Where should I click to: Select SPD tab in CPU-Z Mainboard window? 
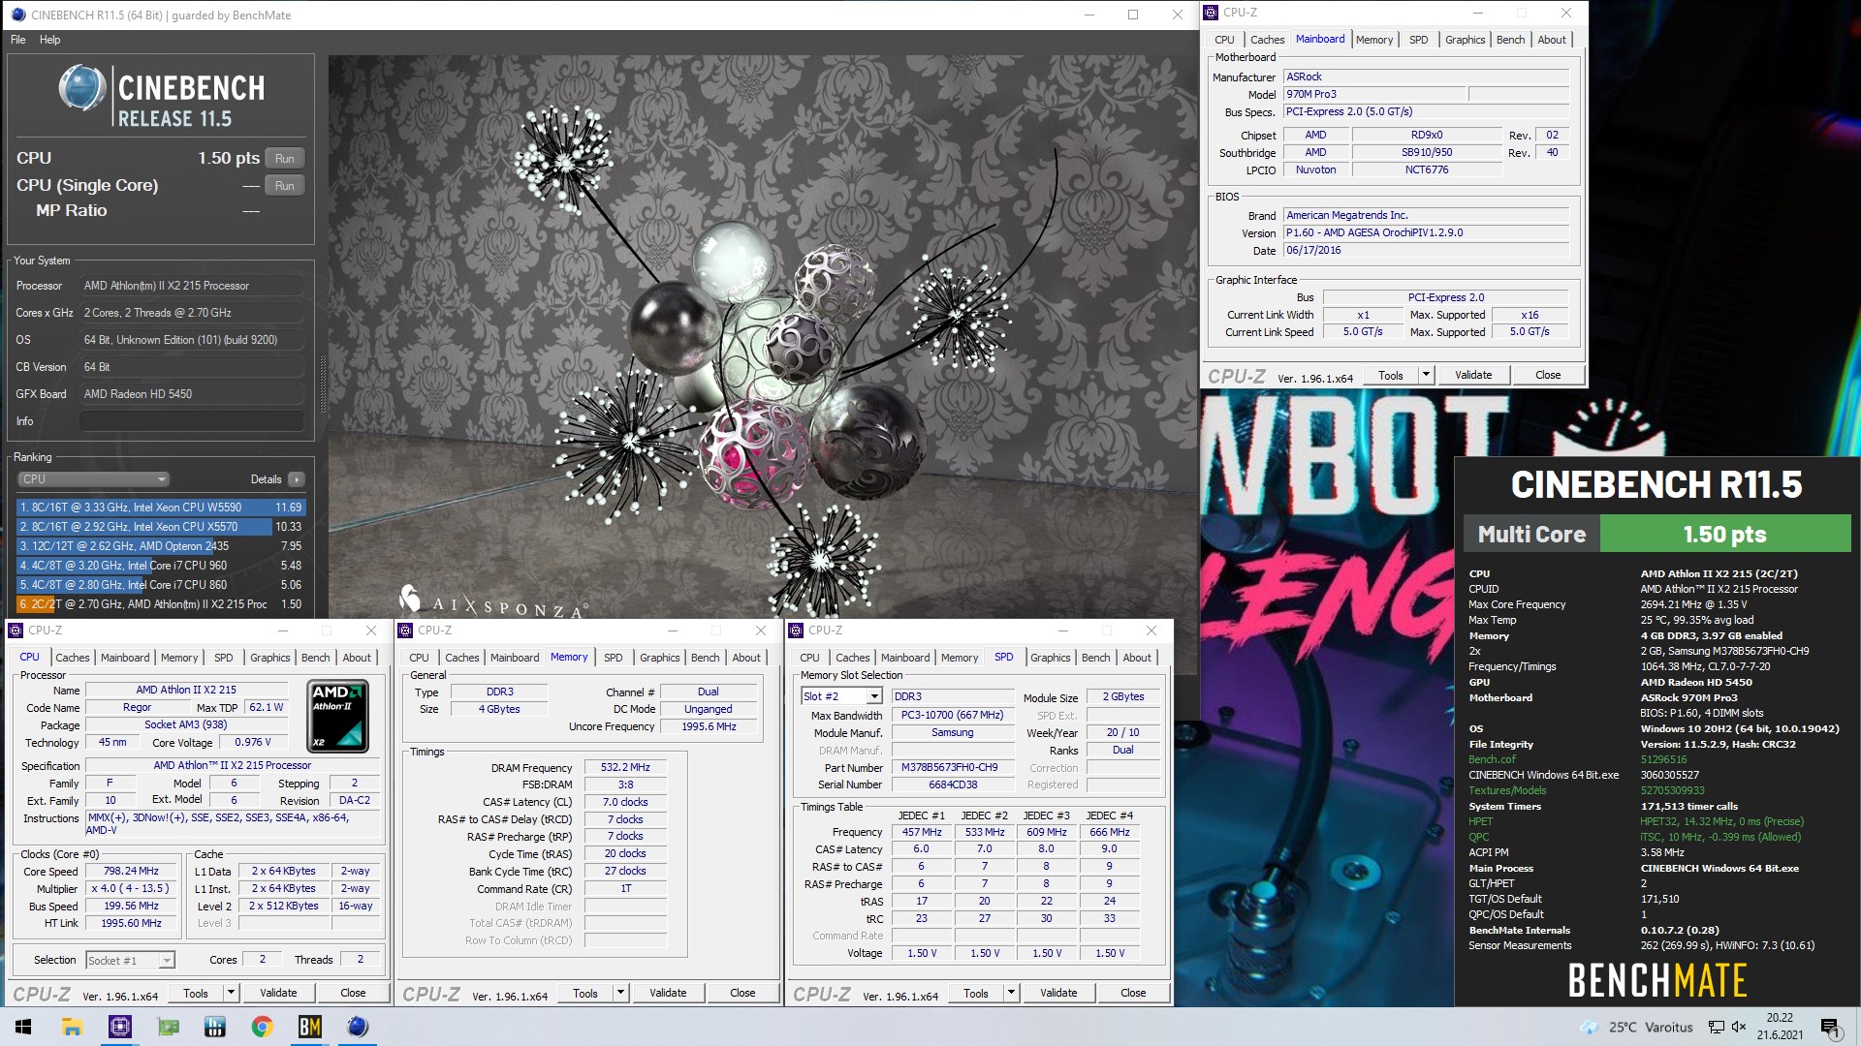[1418, 40]
